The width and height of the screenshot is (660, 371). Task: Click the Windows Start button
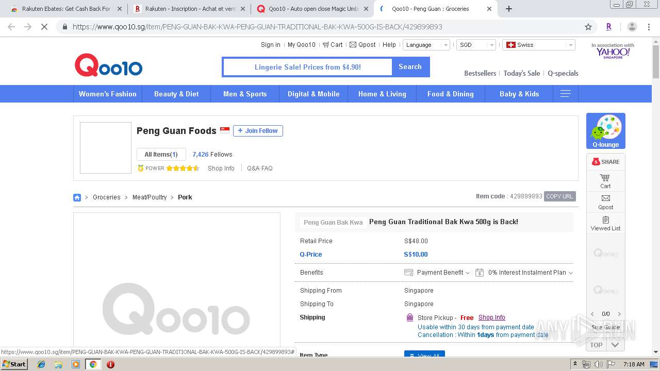[14, 364]
